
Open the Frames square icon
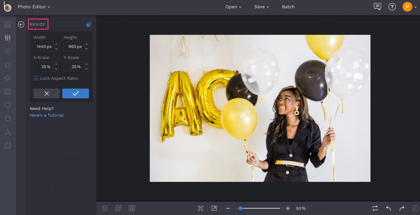pos(8,92)
